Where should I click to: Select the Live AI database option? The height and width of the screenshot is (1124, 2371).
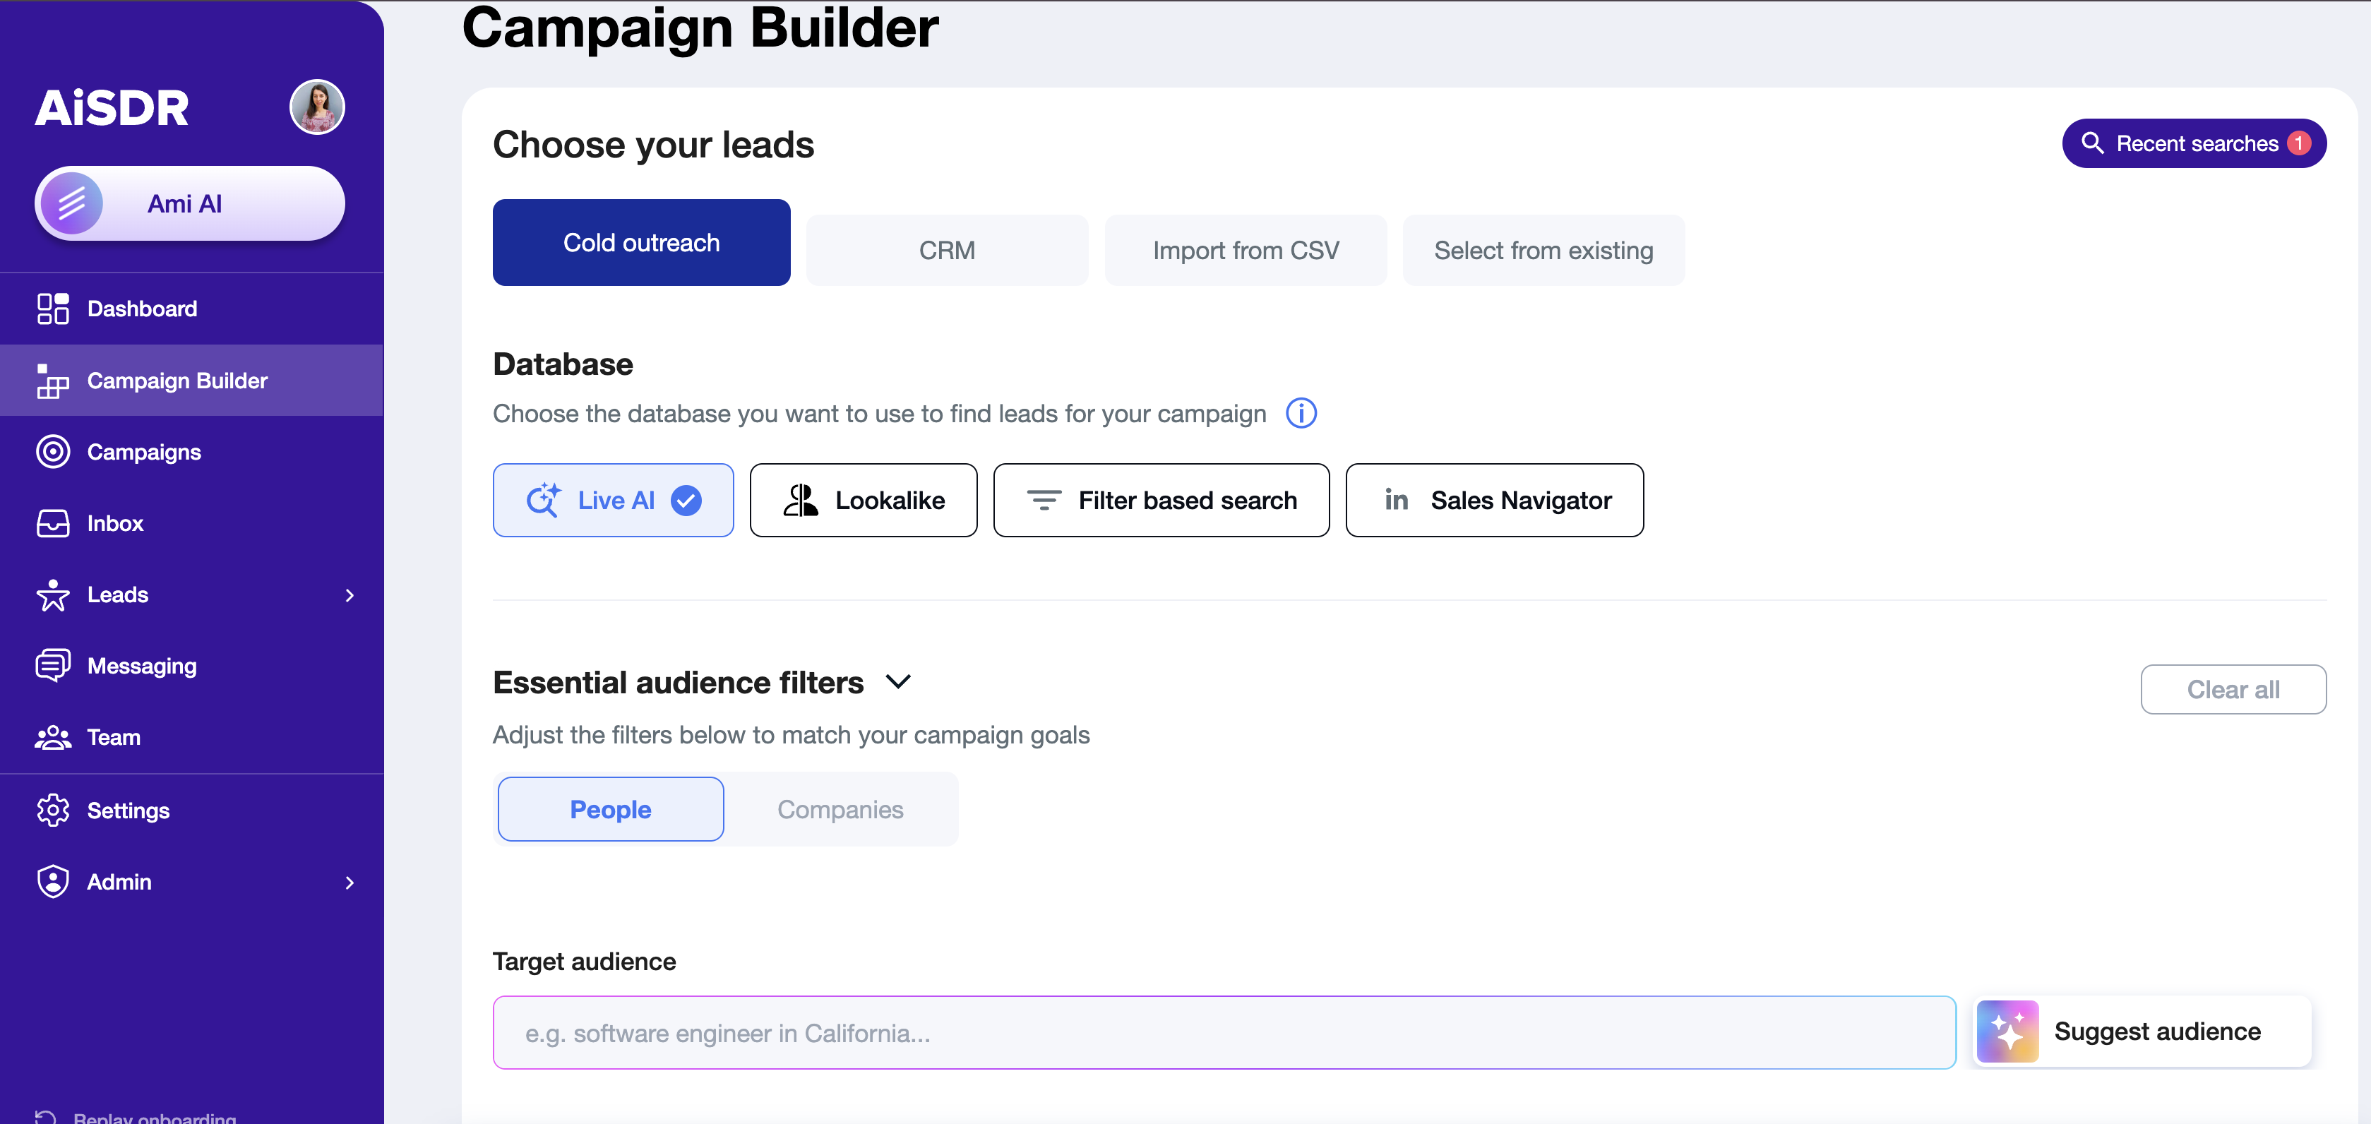pyautogui.click(x=613, y=500)
